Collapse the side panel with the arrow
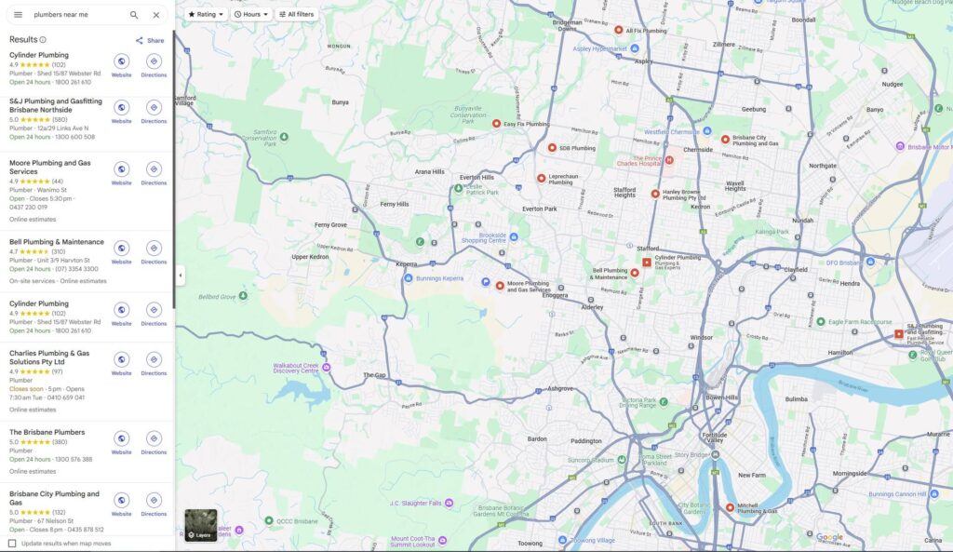The width and height of the screenshot is (953, 552). [181, 276]
